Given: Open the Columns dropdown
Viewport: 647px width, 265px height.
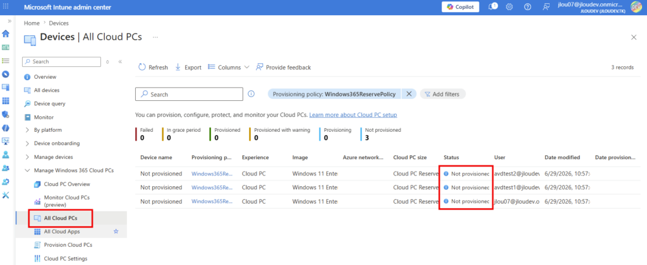Looking at the screenshot, I should (x=228, y=67).
